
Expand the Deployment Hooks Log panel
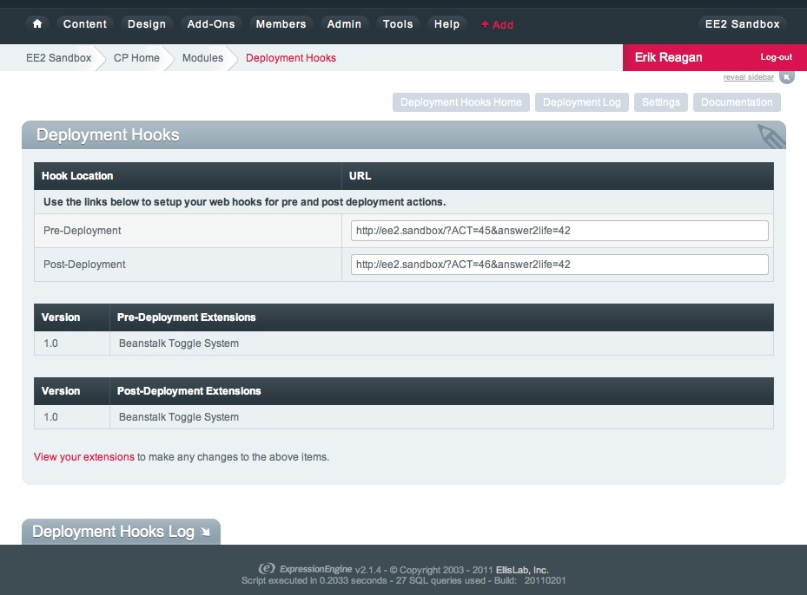121,532
